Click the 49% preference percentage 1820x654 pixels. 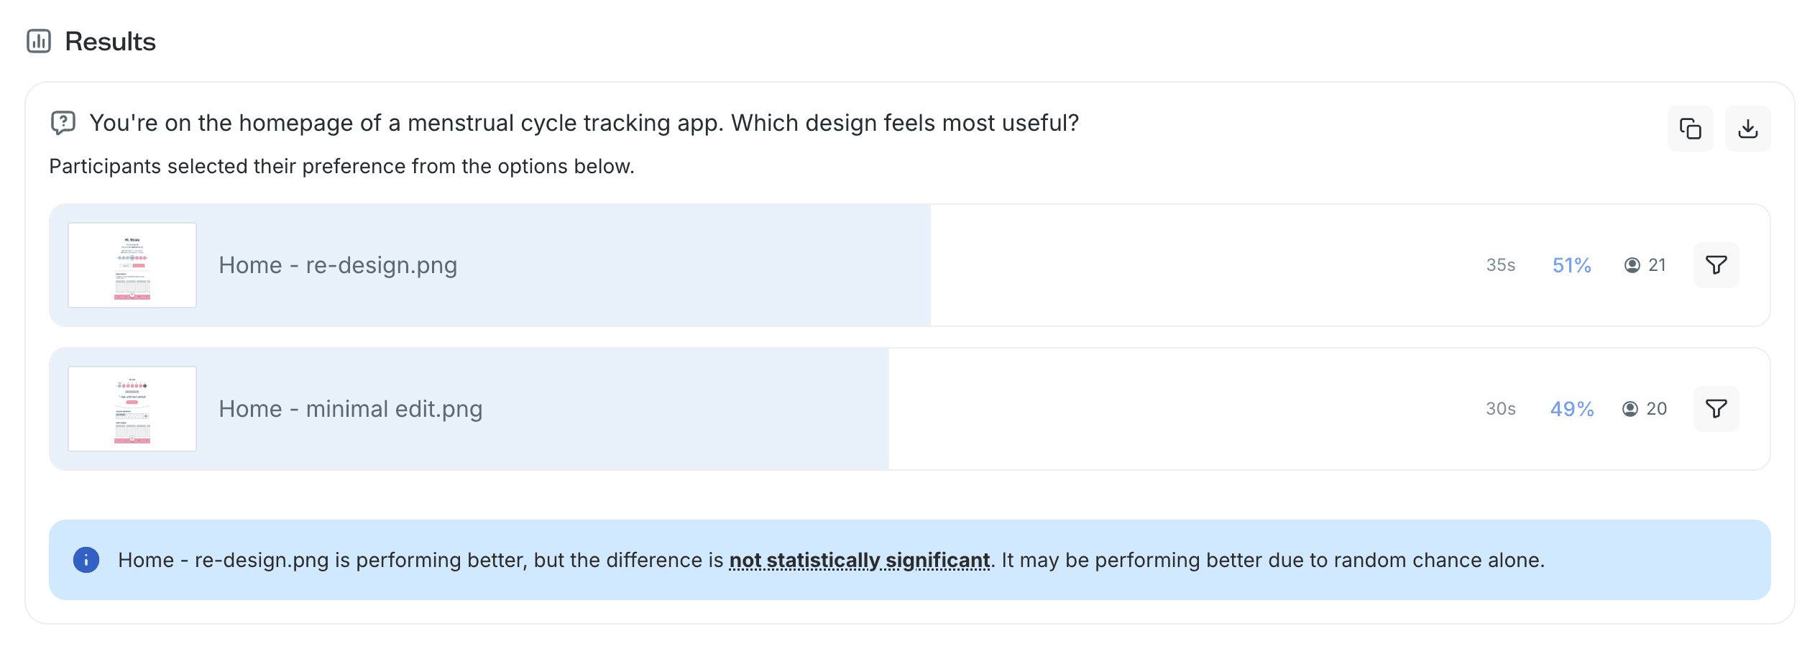click(x=1571, y=409)
